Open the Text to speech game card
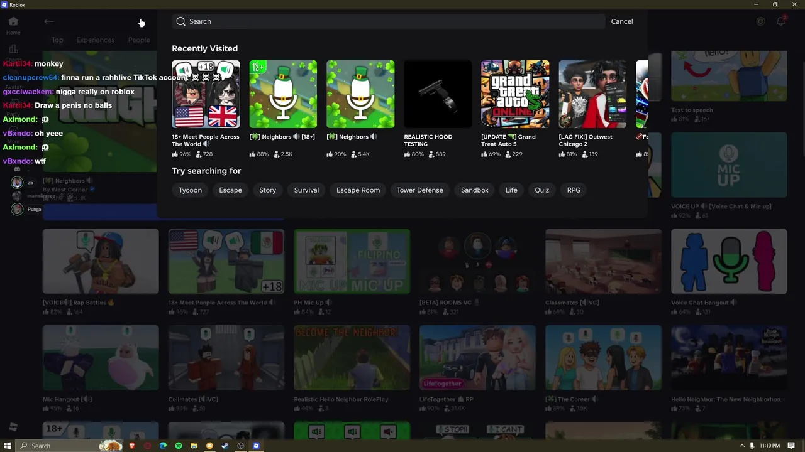This screenshot has height=452, width=805. [729, 77]
